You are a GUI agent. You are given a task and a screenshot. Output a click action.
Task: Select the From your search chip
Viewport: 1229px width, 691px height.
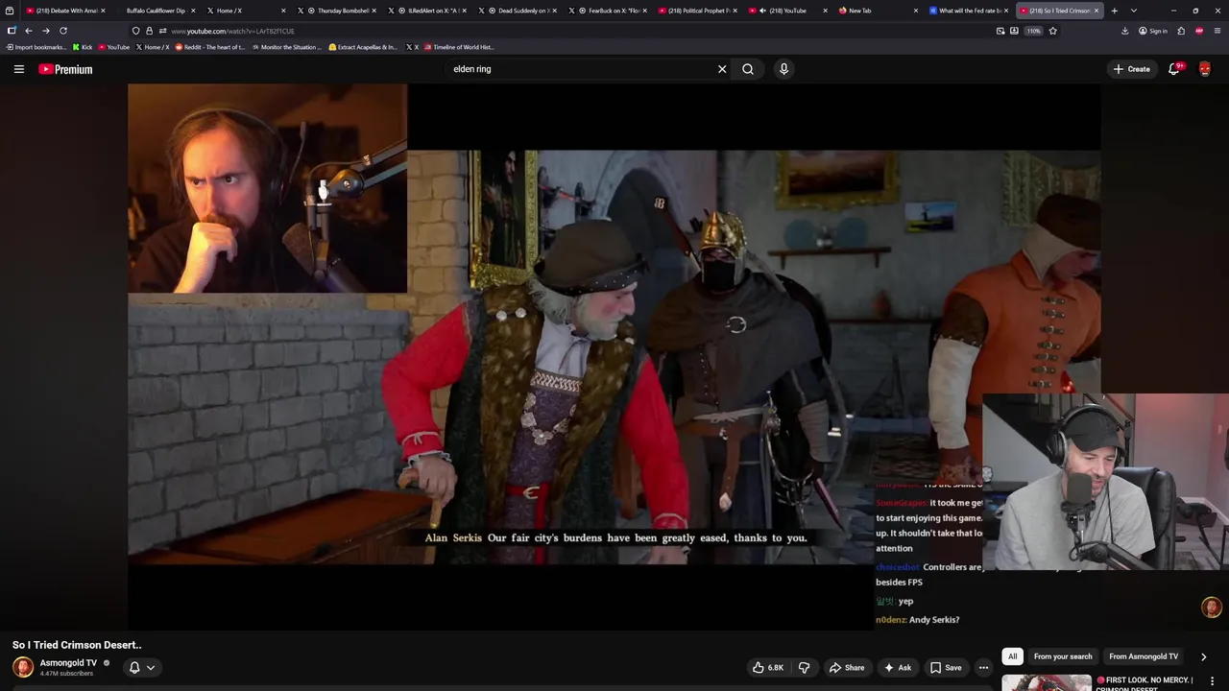pyautogui.click(x=1063, y=656)
